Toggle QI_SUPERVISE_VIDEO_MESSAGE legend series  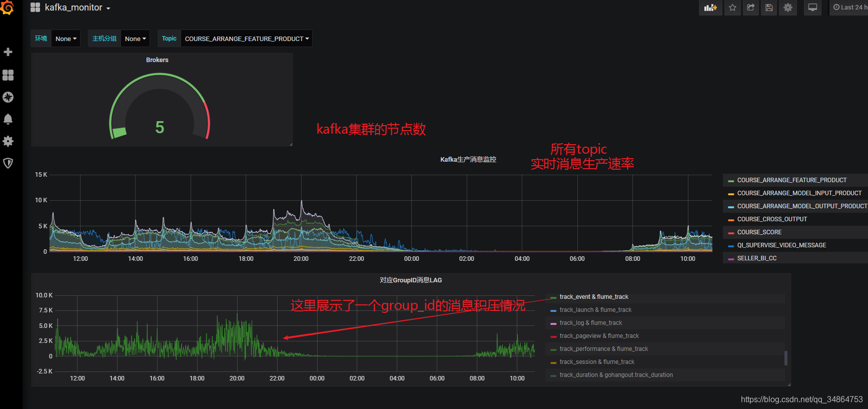[x=781, y=245]
